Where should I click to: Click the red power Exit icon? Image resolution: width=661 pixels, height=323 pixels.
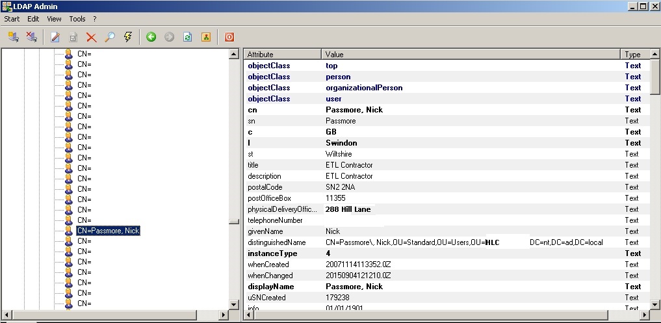[x=229, y=37]
